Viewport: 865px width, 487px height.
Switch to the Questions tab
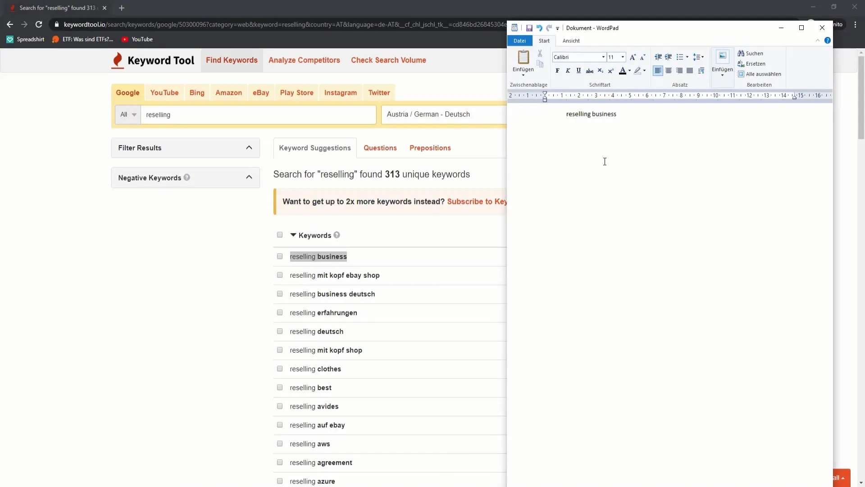pyautogui.click(x=380, y=148)
